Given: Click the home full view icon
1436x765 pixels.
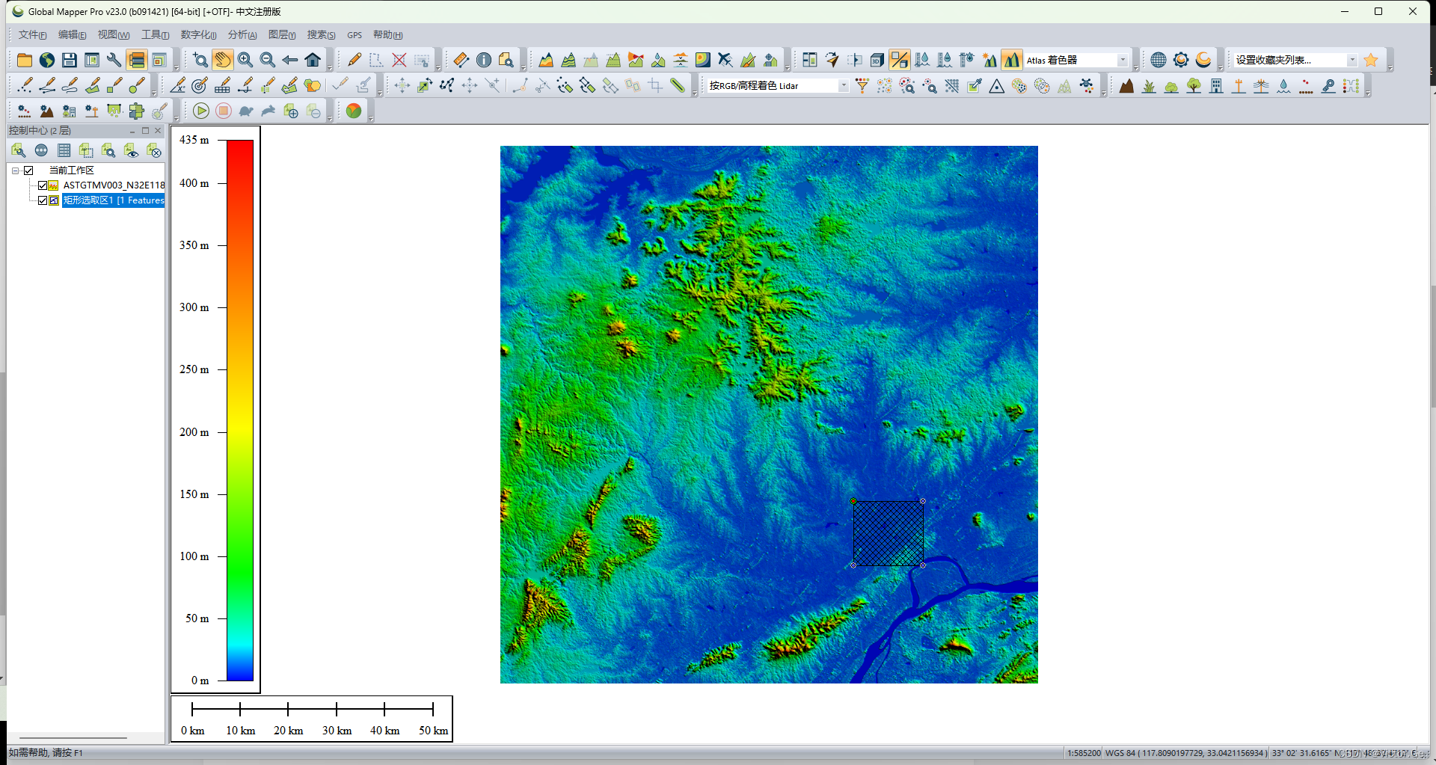Looking at the screenshot, I should tap(313, 60).
